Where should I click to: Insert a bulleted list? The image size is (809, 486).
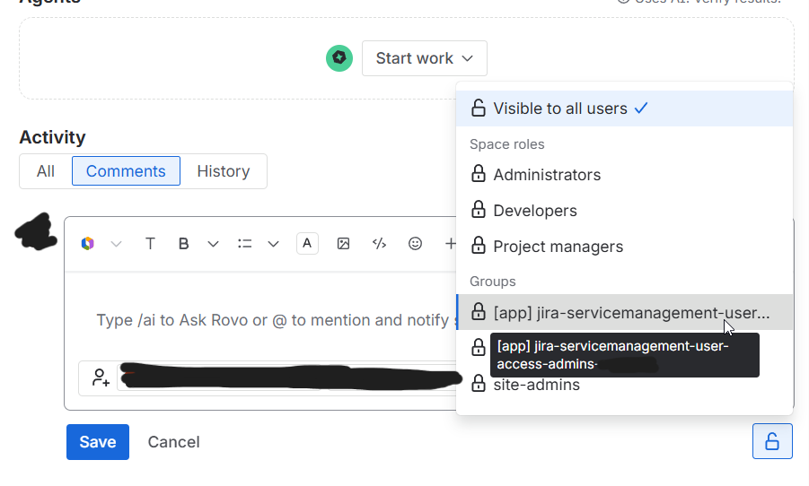tap(244, 244)
